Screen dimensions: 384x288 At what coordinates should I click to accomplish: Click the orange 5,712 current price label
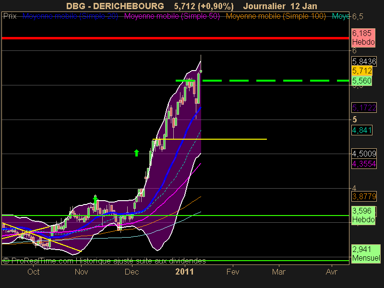pos(362,71)
